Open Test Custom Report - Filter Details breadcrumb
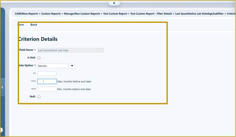Image resolution: width=236 pixels, height=137 pixels. point(151,14)
